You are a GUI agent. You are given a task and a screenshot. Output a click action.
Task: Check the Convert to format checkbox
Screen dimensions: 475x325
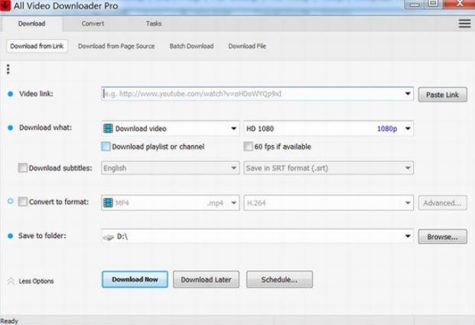click(22, 201)
